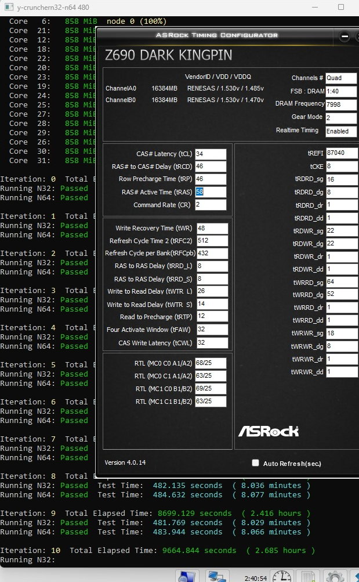The height and width of the screenshot is (582, 359).
Task: Click the tWRRD_dr value field
Action: pos(342,308)
